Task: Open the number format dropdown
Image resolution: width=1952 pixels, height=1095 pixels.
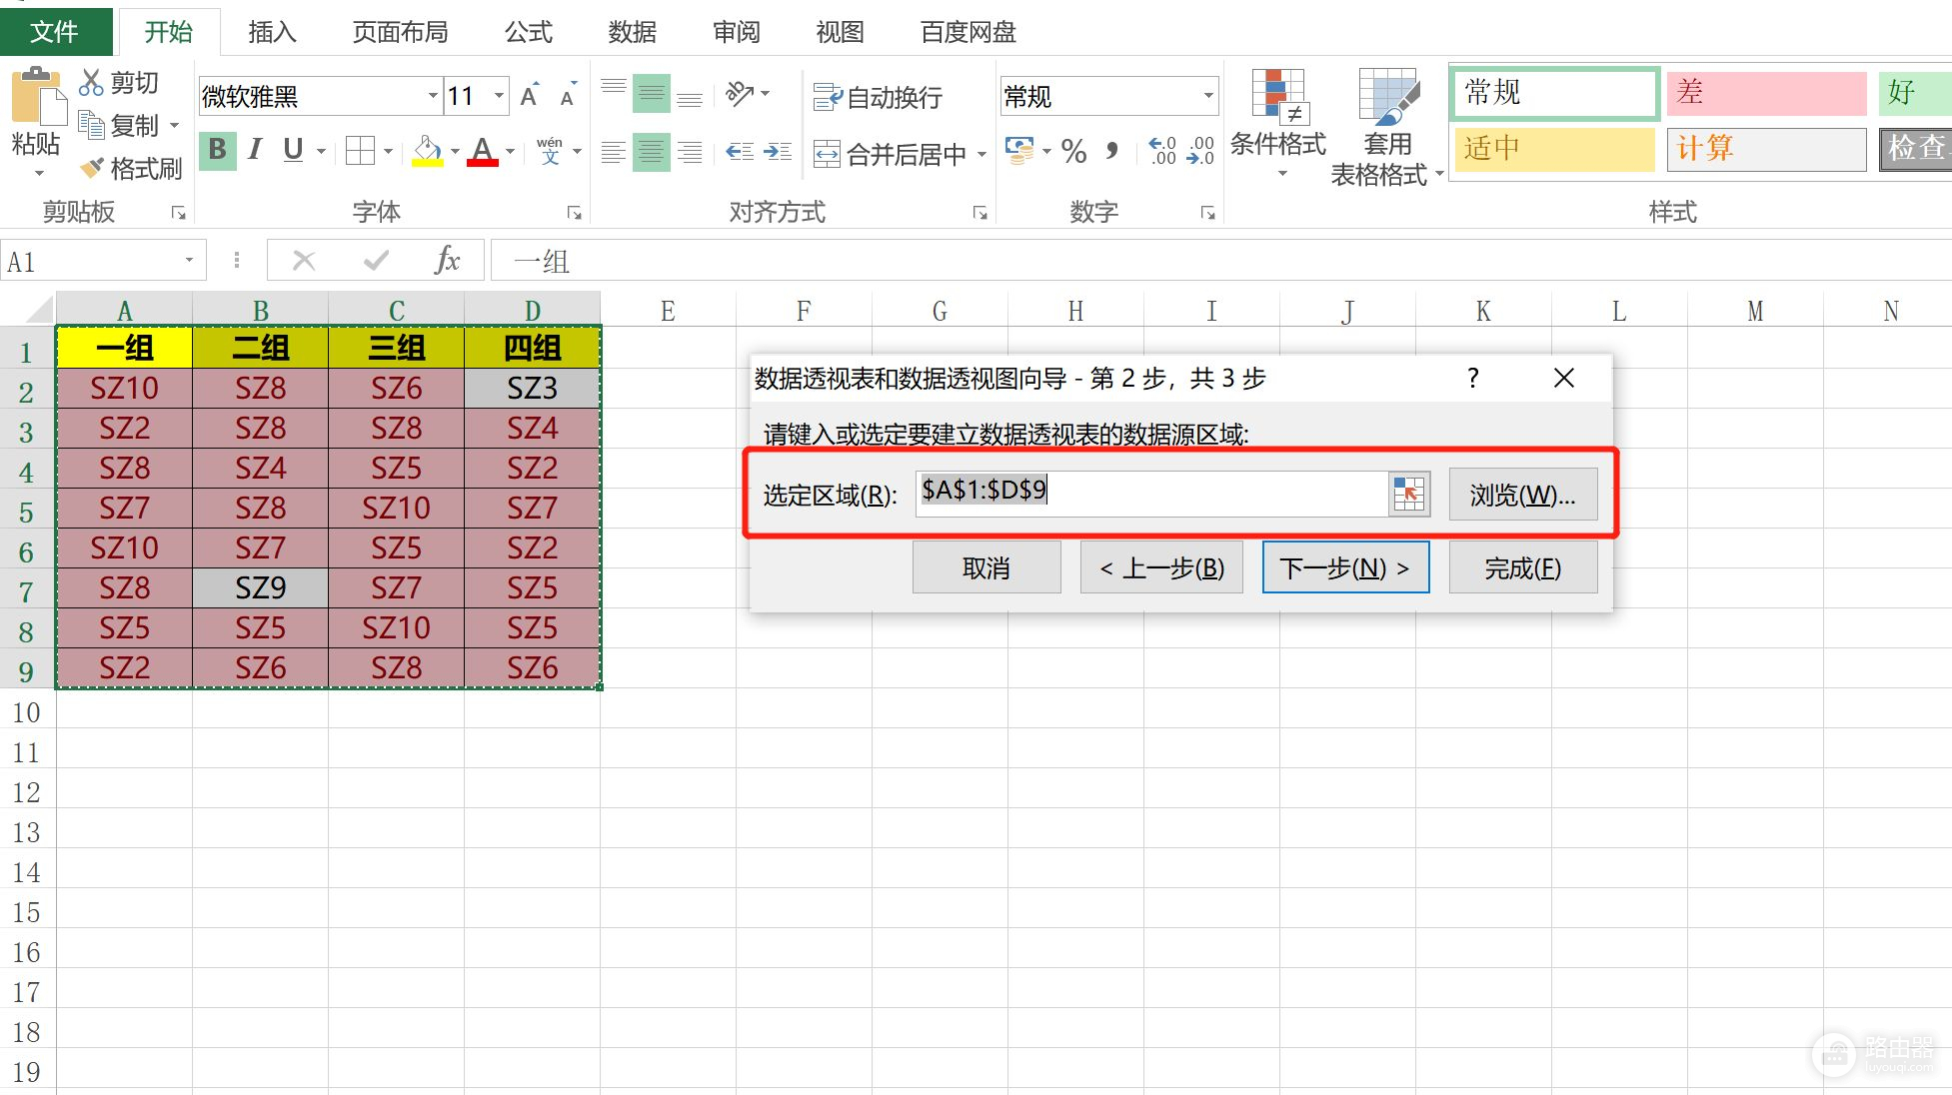Action: pos(1207,96)
